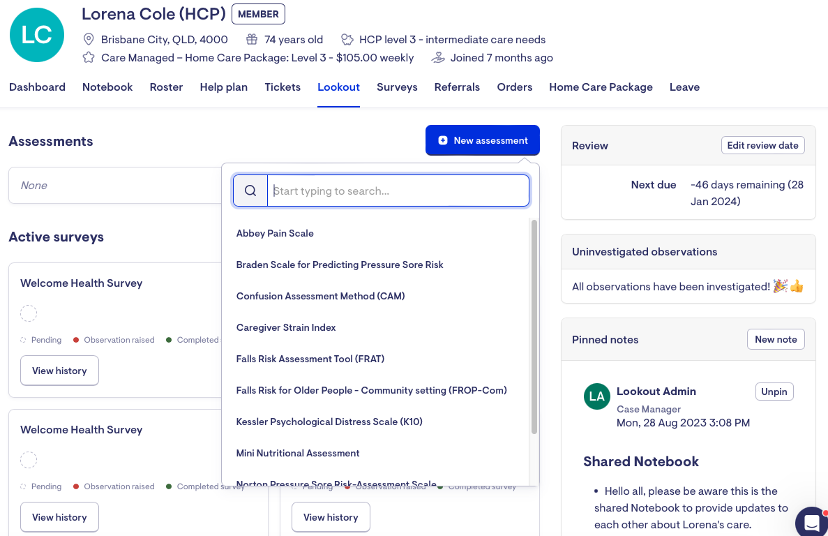Pick Kessler Psychological Distress Scale (K10)
Image resolution: width=828 pixels, height=536 pixels.
coord(329,422)
